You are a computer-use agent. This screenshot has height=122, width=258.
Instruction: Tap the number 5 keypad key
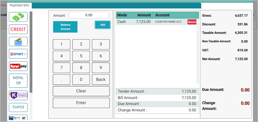(x=81, y=56)
